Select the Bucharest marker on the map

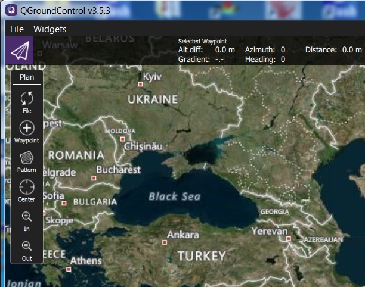pyautogui.click(x=94, y=177)
